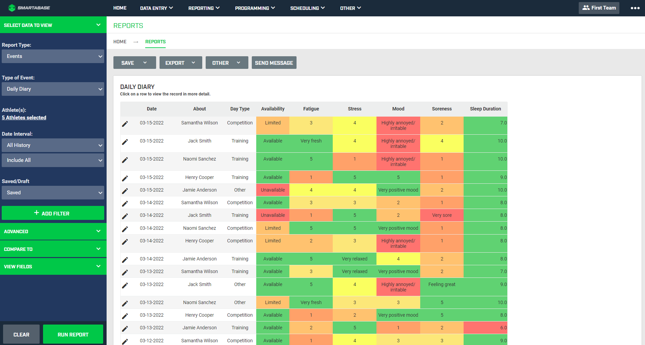Edit Samantha Wilson's 03-15-2022 diary entry
Image resolution: width=645 pixels, height=345 pixels.
pyautogui.click(x=125, y=123)
